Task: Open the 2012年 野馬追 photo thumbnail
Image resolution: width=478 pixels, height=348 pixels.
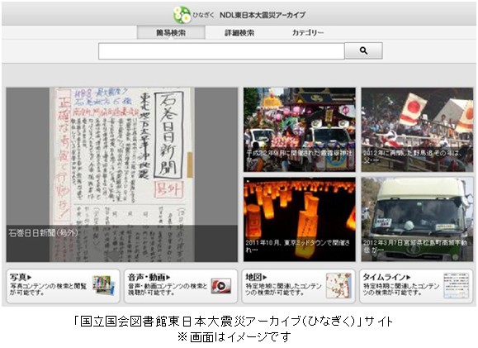Action: coord(418,130)
